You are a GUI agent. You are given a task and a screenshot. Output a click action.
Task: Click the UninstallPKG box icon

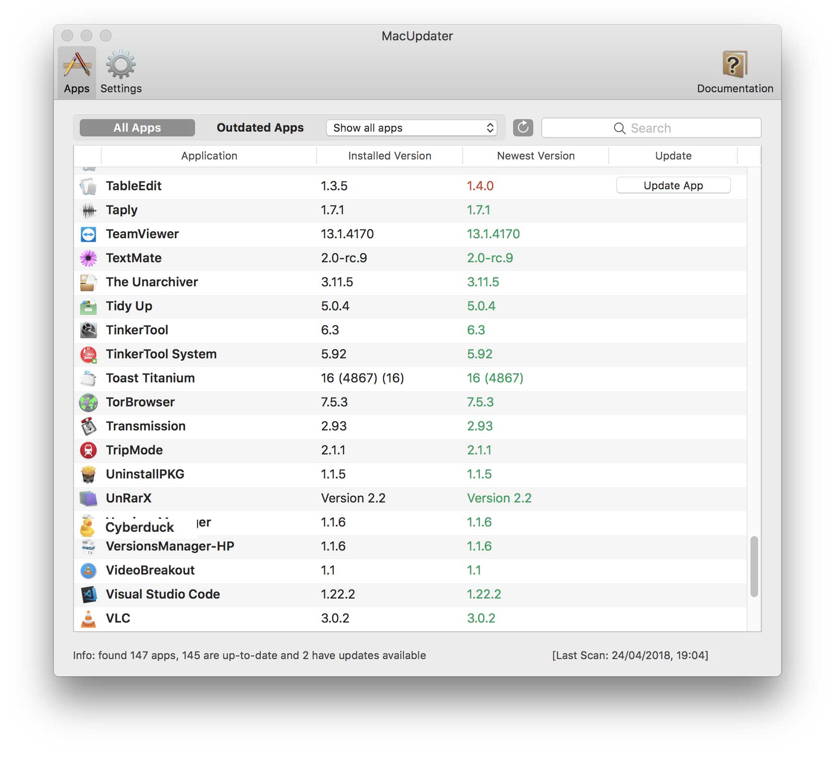88,474
